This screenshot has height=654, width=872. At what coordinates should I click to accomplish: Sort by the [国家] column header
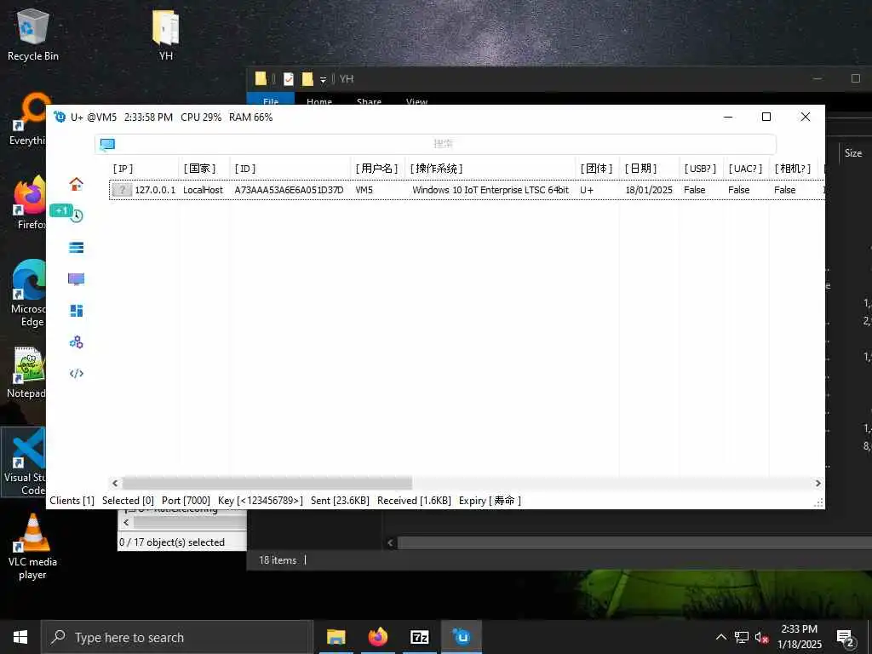tap(199, 169)
